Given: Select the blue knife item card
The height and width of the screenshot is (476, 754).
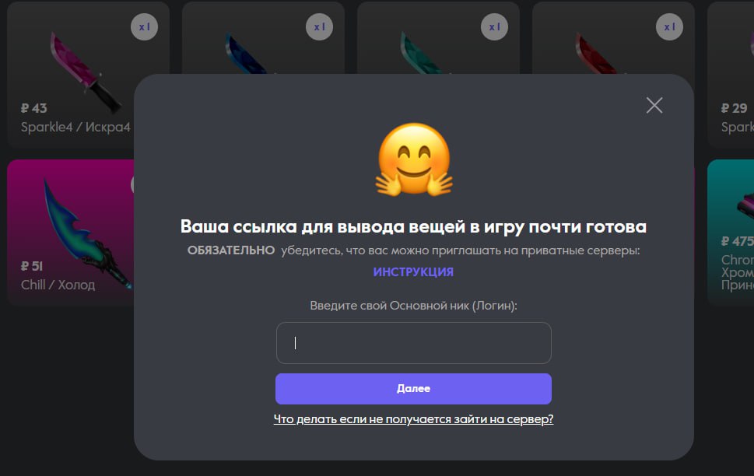Looking at the screenshot, I should [x=263, y=37].
